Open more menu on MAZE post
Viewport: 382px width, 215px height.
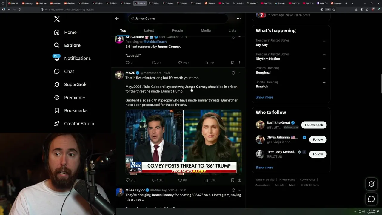(x=239, y=73)
